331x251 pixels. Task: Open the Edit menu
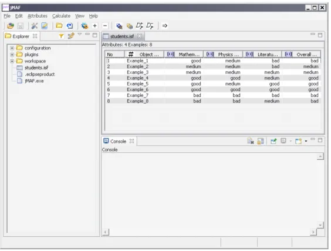(19, 16)
